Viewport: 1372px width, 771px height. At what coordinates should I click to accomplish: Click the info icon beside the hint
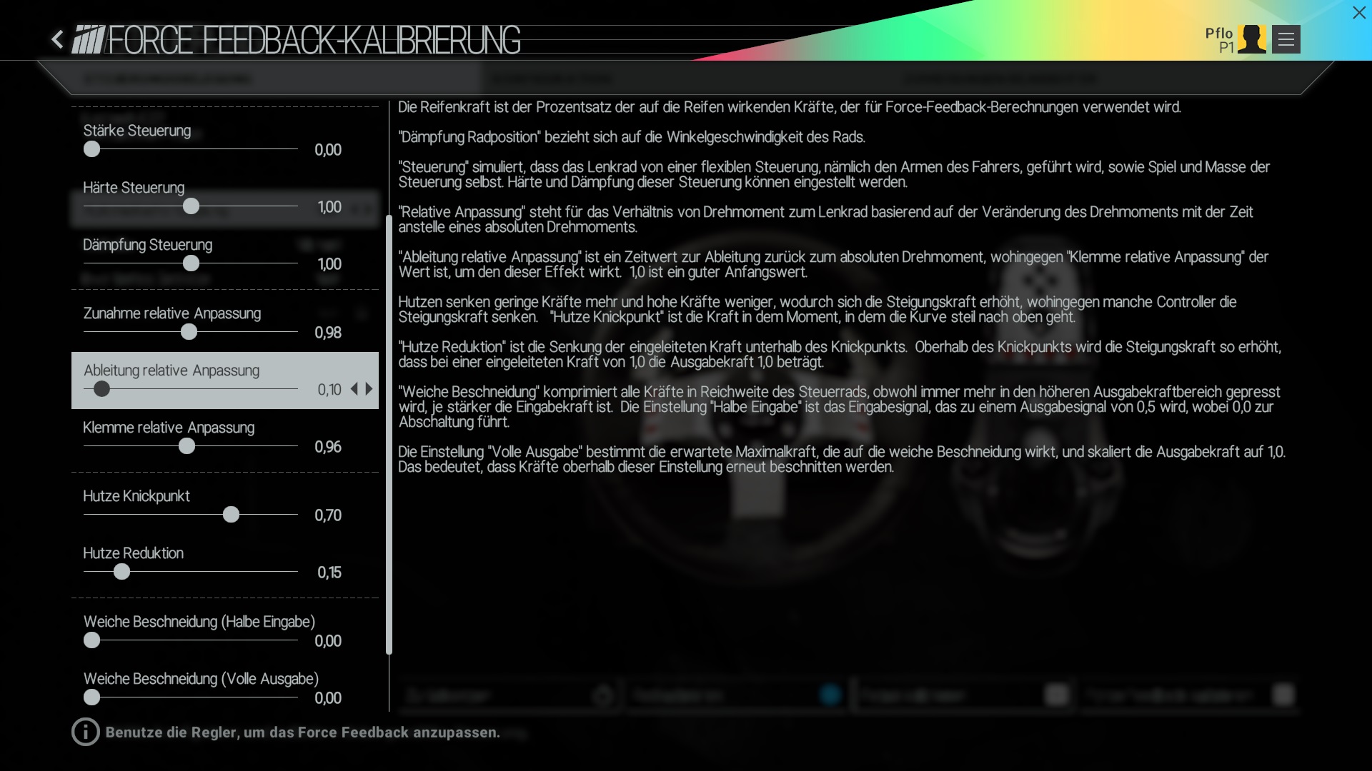pyautogui.click(x=85, y=732)
